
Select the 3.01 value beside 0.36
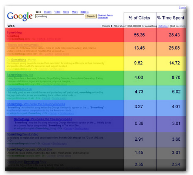(176, 123)
